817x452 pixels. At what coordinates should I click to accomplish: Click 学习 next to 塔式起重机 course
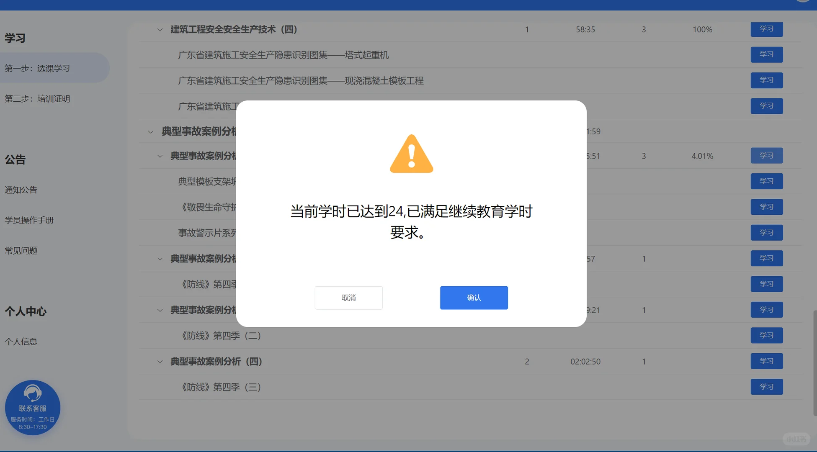[766, 54]
